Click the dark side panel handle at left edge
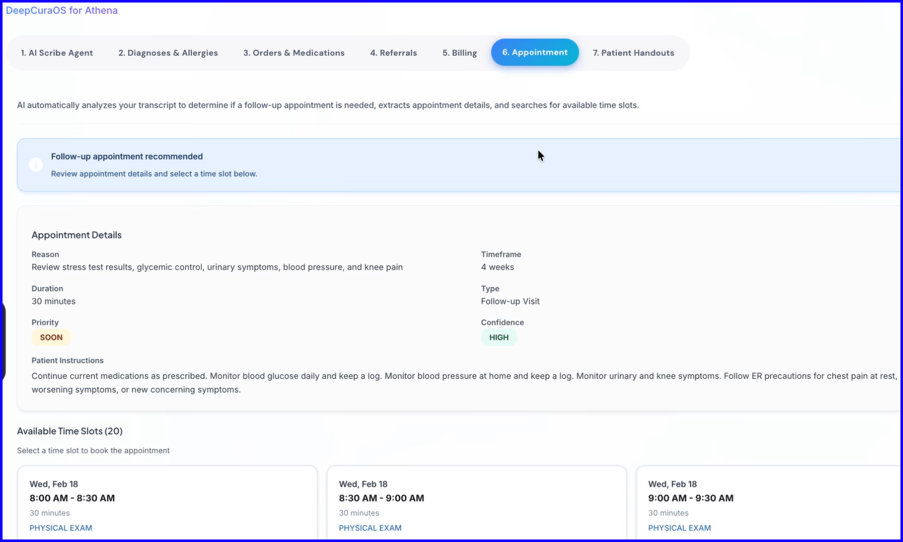Image resolution: width=903 pixels, height=542 pixels. [x=3, y=341]
